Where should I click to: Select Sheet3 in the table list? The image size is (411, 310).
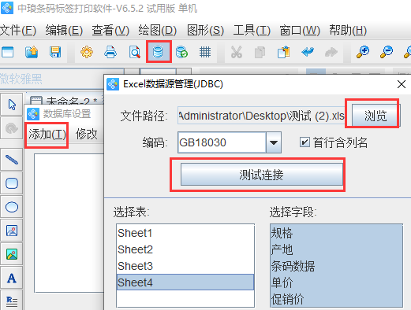point(185,266)
